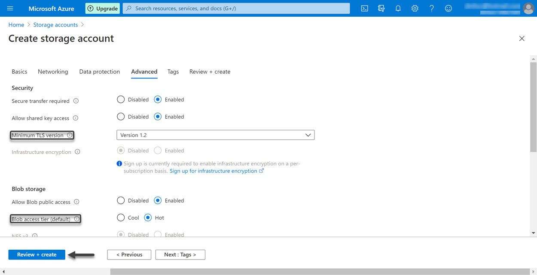The image size is (537, 275).
Task: Open the user account avatar
Action: pyautogui.click(x=528, y=8)
